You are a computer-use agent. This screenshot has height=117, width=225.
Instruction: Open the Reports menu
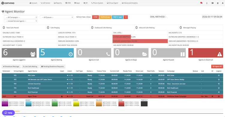point(58,3)
